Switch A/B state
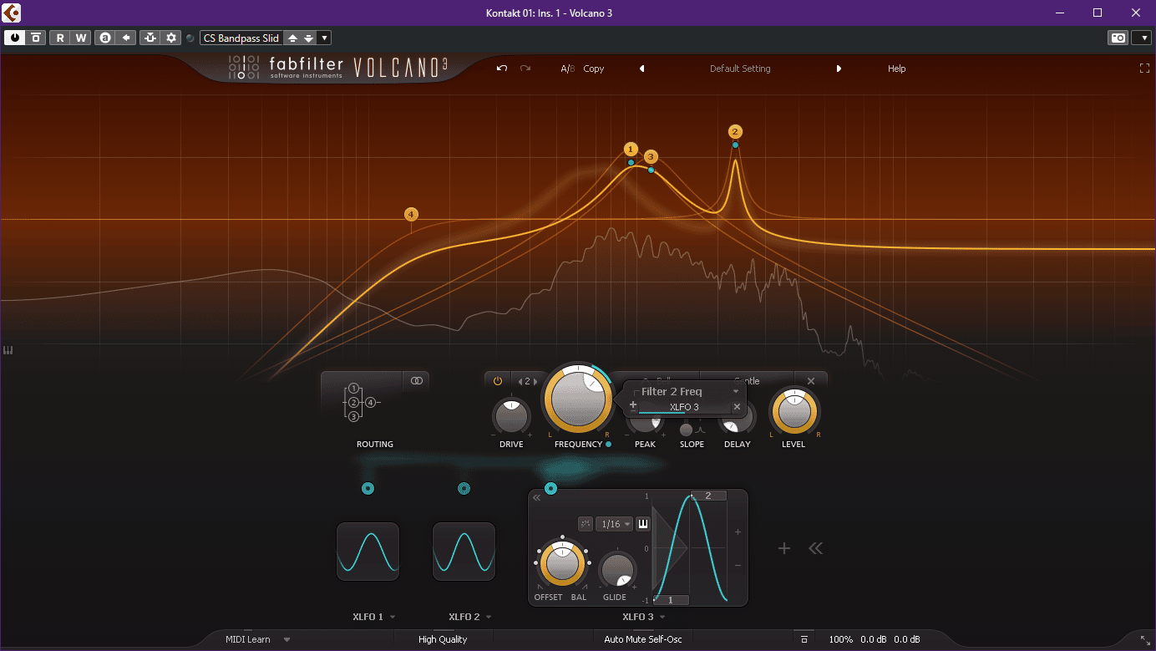 (568, 69)
